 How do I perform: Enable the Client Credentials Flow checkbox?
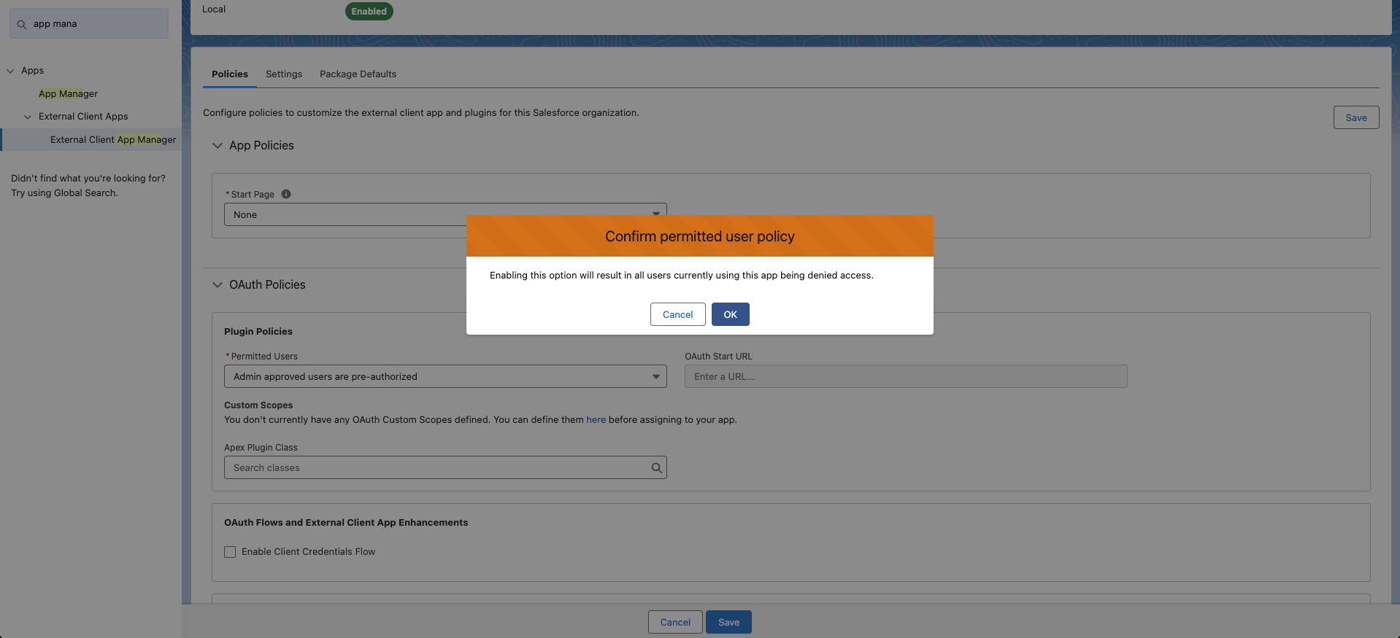tap(230, 552)
